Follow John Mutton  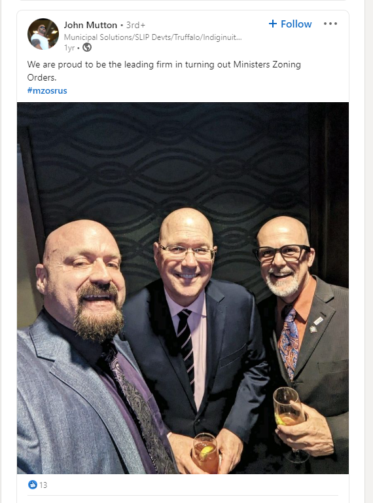point(290,24)
